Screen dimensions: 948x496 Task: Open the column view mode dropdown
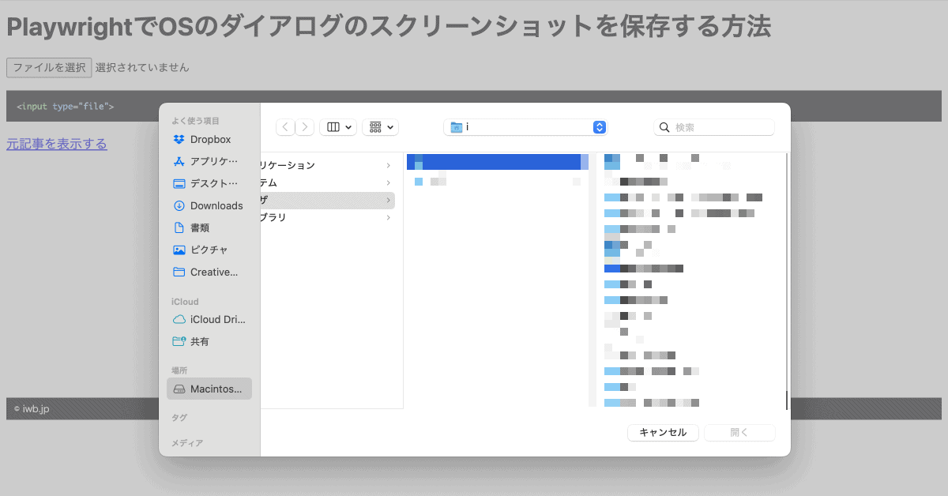[x=338, y=127]
